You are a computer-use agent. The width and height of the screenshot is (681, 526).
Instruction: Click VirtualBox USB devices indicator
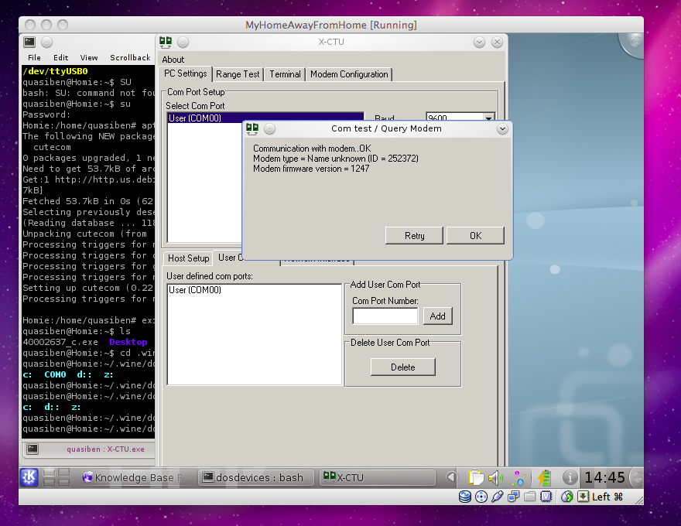(x=498, y=497)
